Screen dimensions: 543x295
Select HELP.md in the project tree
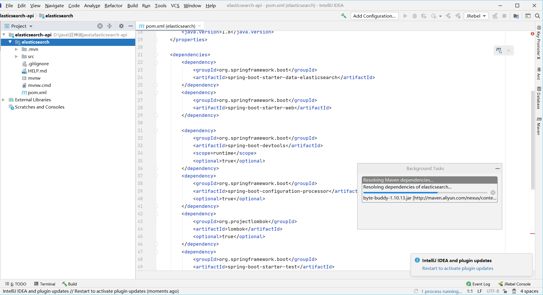(34, 71)
